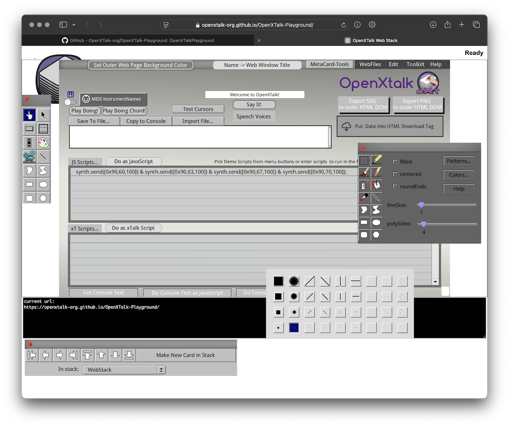
Task: Go to last card arrow button
Action: point(73,355)
